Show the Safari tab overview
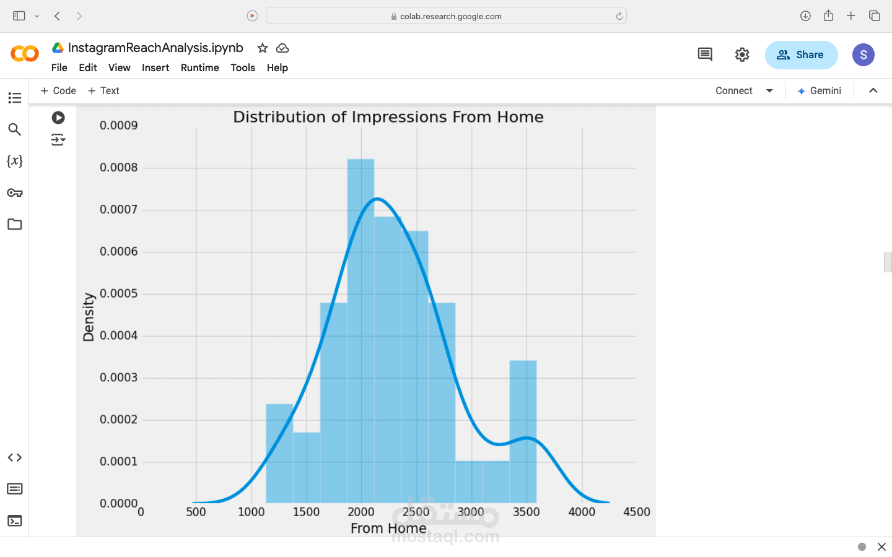892x557 pixels. click(x=875, y=16)
